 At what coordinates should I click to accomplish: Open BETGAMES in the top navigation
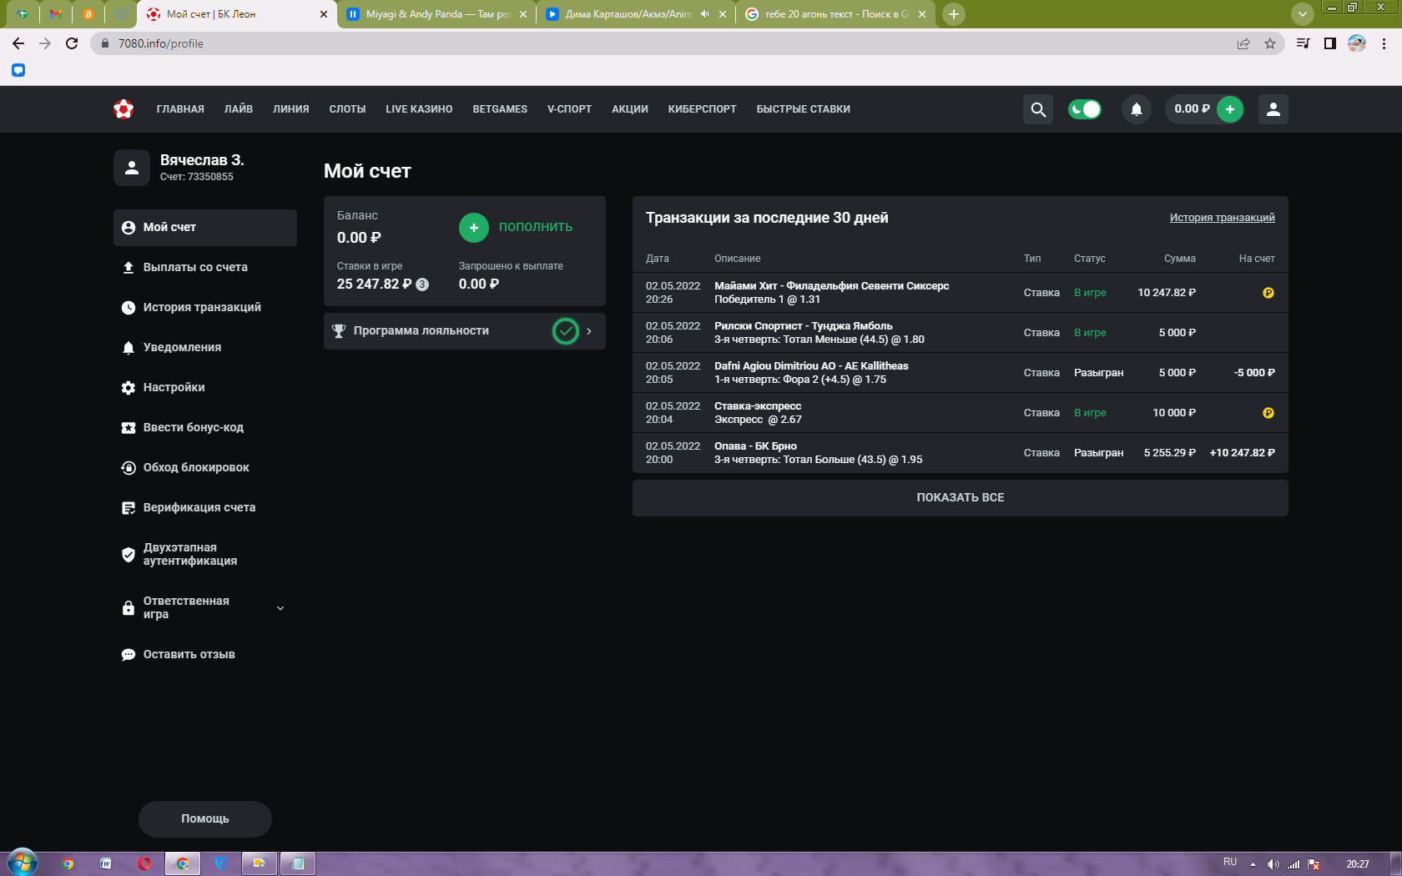[500, 109]
